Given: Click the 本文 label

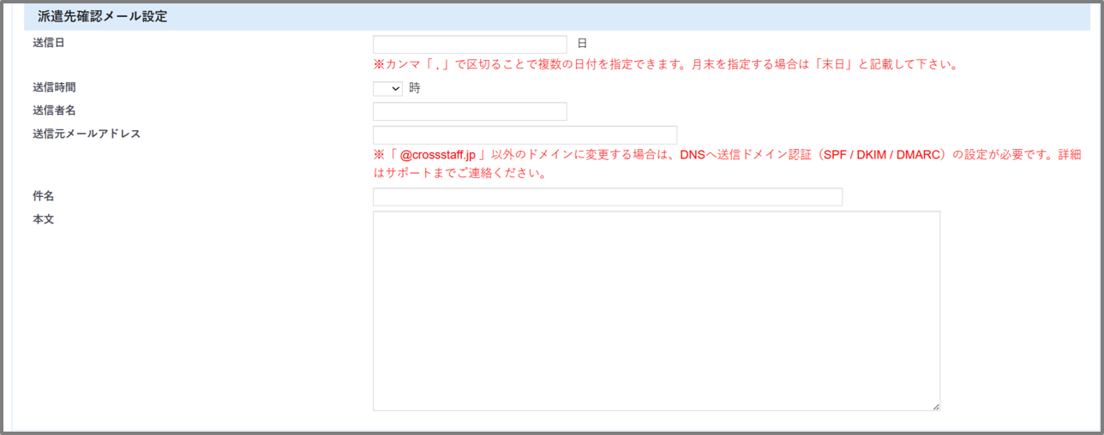Looking at the screenshot, I should tap(44, 219).
